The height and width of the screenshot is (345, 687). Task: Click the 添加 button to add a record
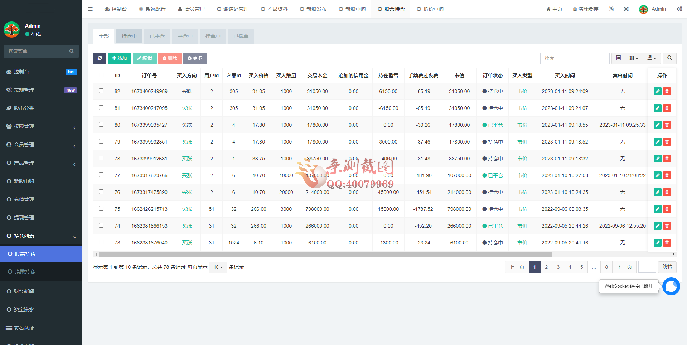click(119, 58)
